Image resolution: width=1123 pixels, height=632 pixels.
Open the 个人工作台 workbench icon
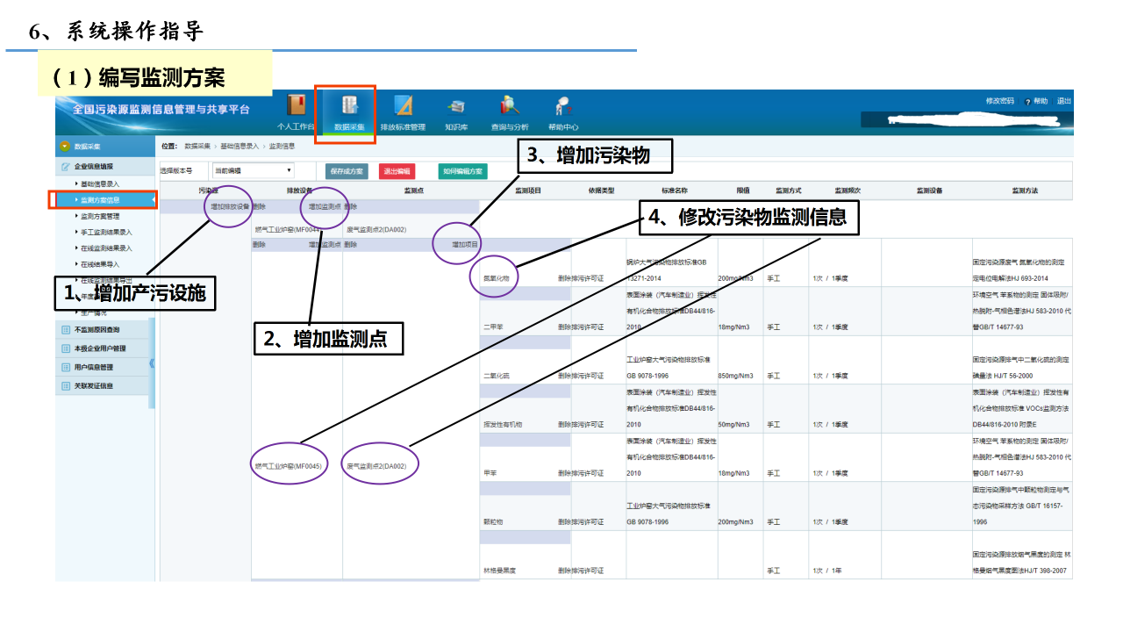[x=297, y=106]
